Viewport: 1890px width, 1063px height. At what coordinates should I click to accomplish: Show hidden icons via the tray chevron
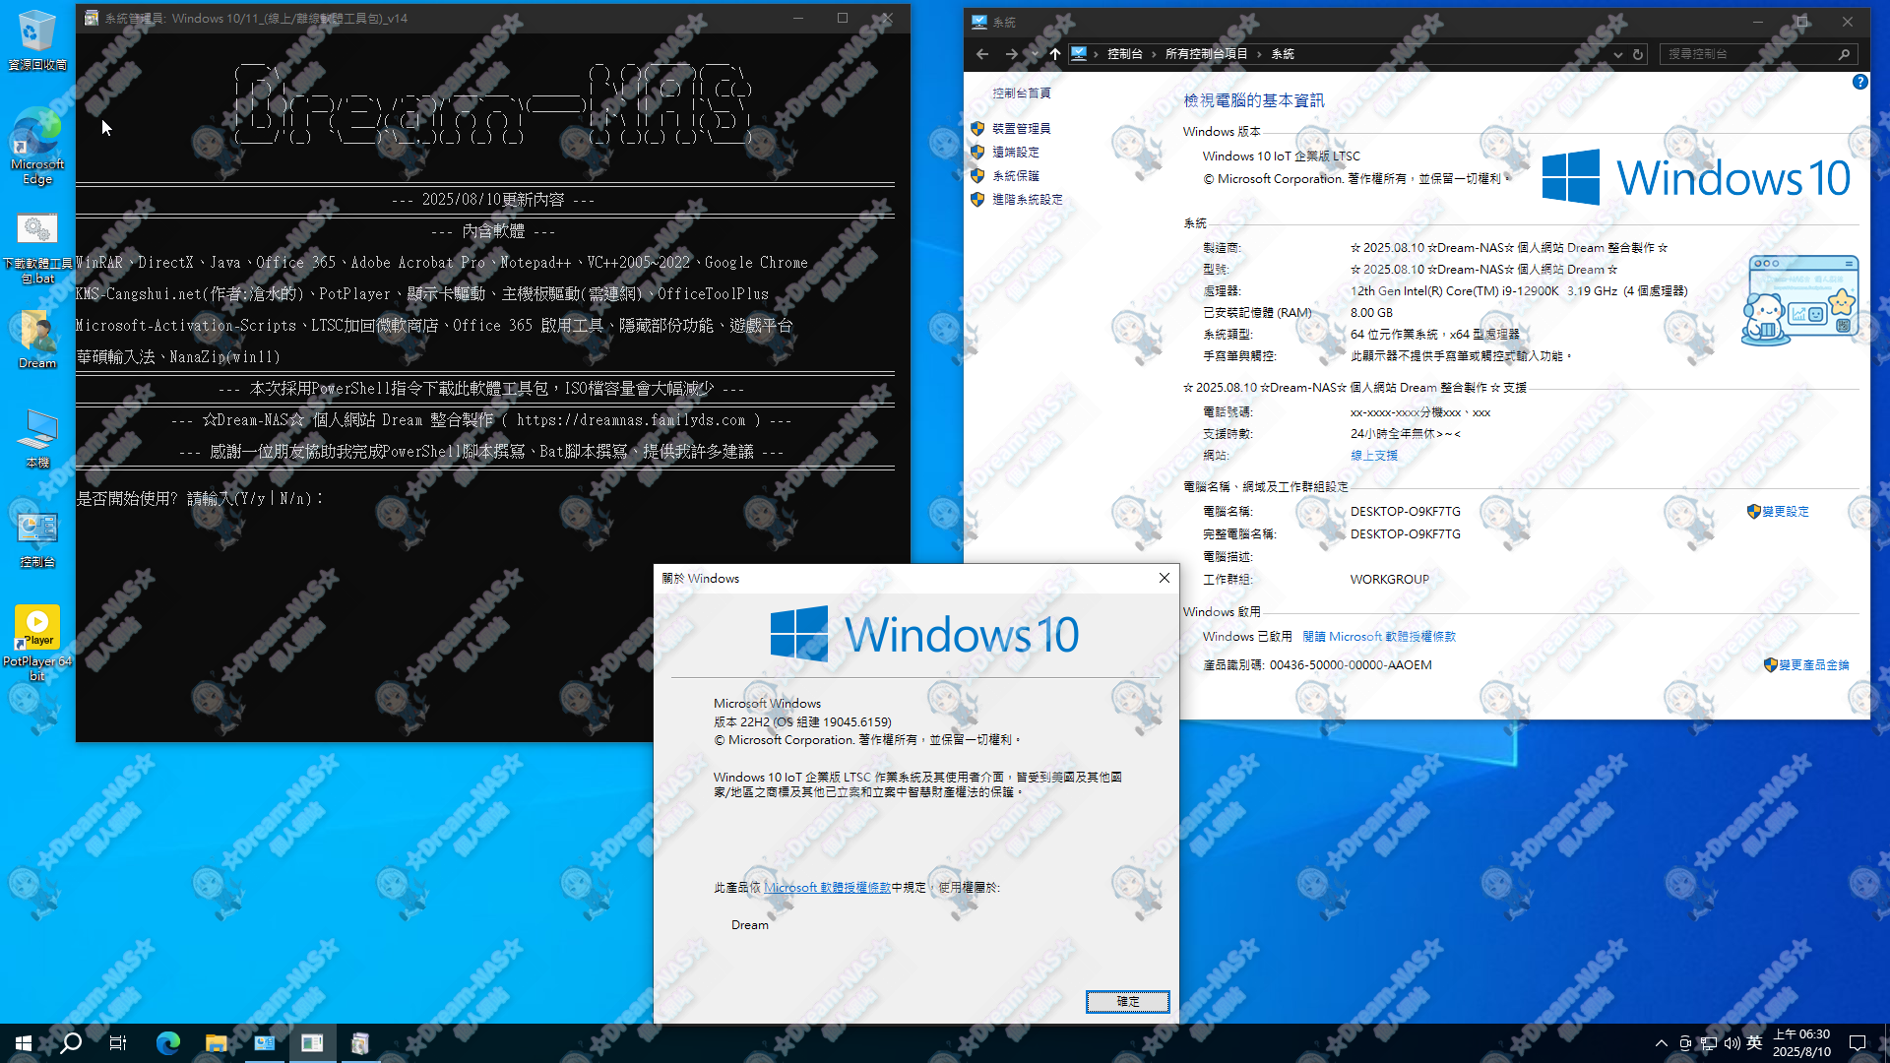tap(1660, 1042)
